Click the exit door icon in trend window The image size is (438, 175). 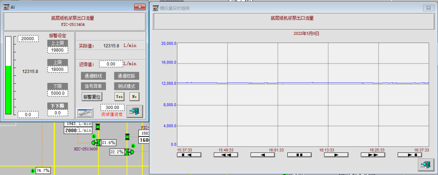426,165
